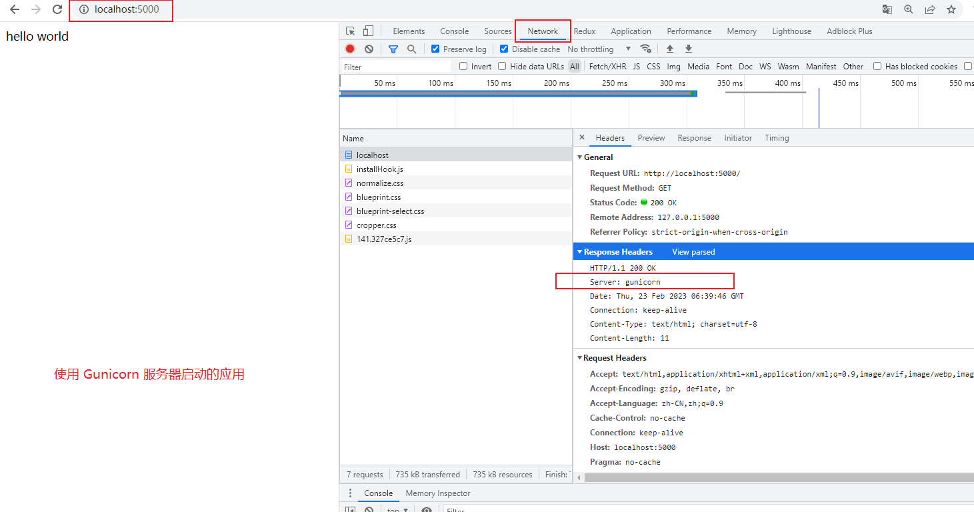Show the Initiator tab of request

point(738,138)
